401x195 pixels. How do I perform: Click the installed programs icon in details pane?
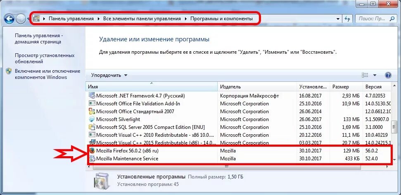pyautogui.click(x=102, y=181)
